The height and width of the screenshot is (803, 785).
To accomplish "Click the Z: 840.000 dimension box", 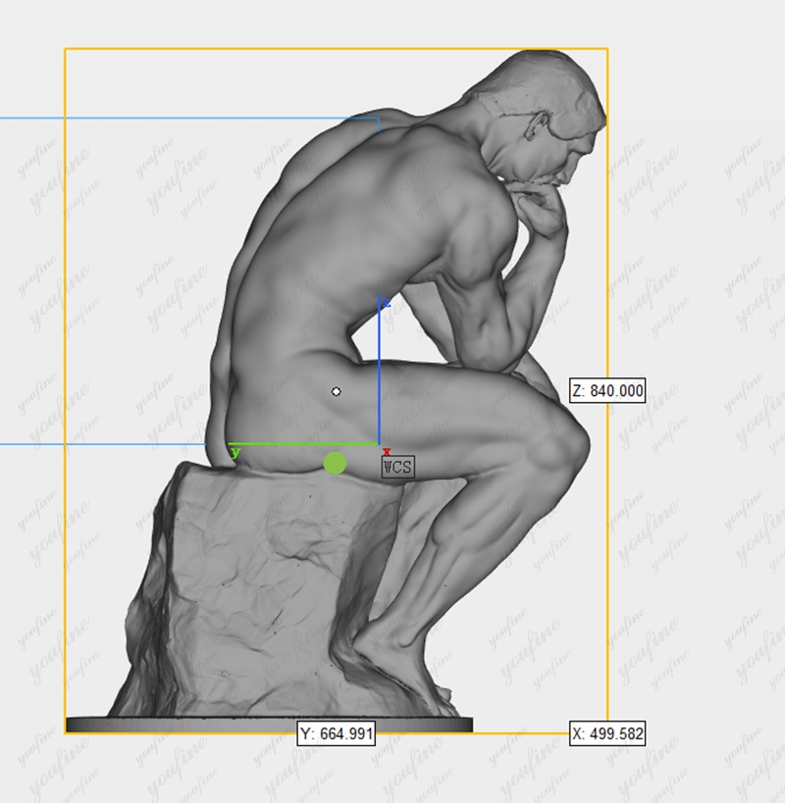I will point(607,391).
